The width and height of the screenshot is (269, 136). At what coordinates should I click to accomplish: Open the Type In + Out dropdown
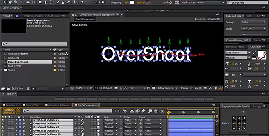[x=254, y=29]
